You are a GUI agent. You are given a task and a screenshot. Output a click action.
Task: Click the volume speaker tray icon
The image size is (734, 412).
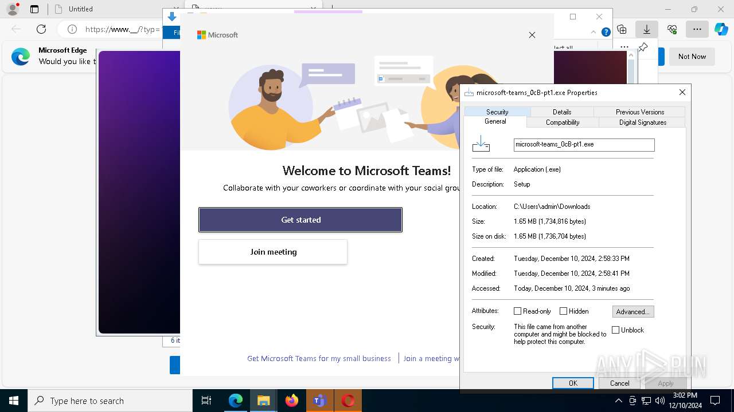click(660, 401)
